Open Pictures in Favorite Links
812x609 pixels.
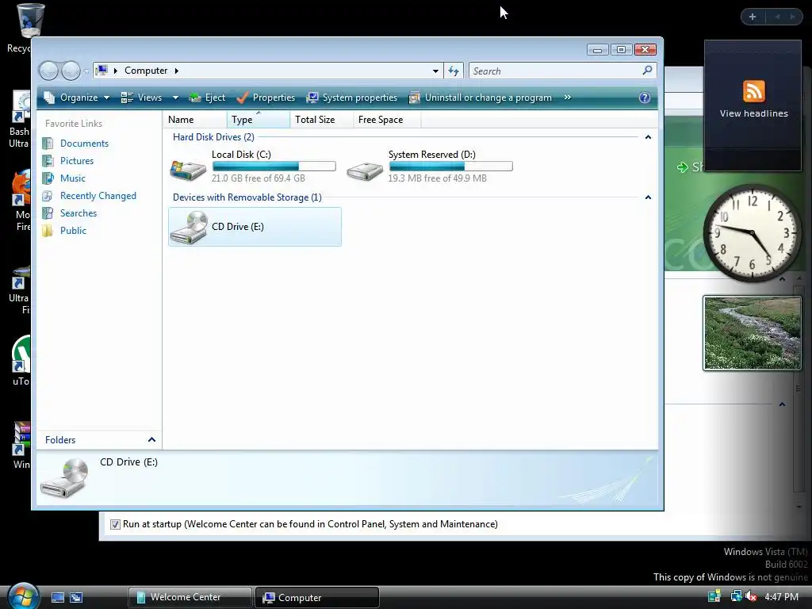coord(77,161)
